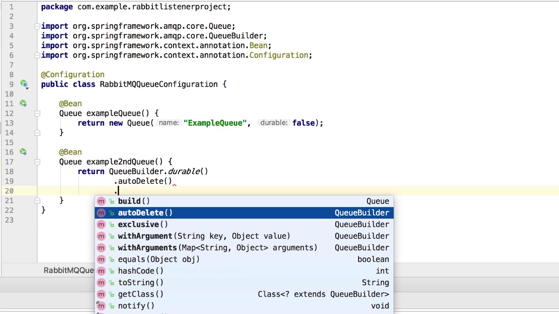Image resolution: width=559 pixels, height=314 pixels.
Task: Click the Spring class gutter icon on line 9
Action: tap(24, 84)
